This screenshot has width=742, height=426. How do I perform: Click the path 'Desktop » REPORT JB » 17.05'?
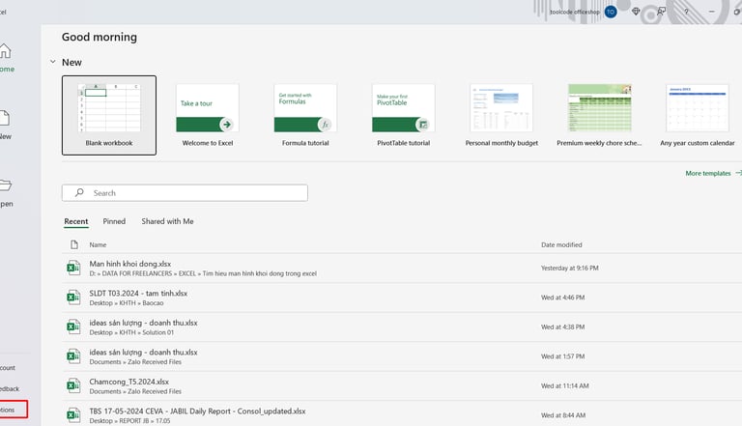[x=129, y=421]
